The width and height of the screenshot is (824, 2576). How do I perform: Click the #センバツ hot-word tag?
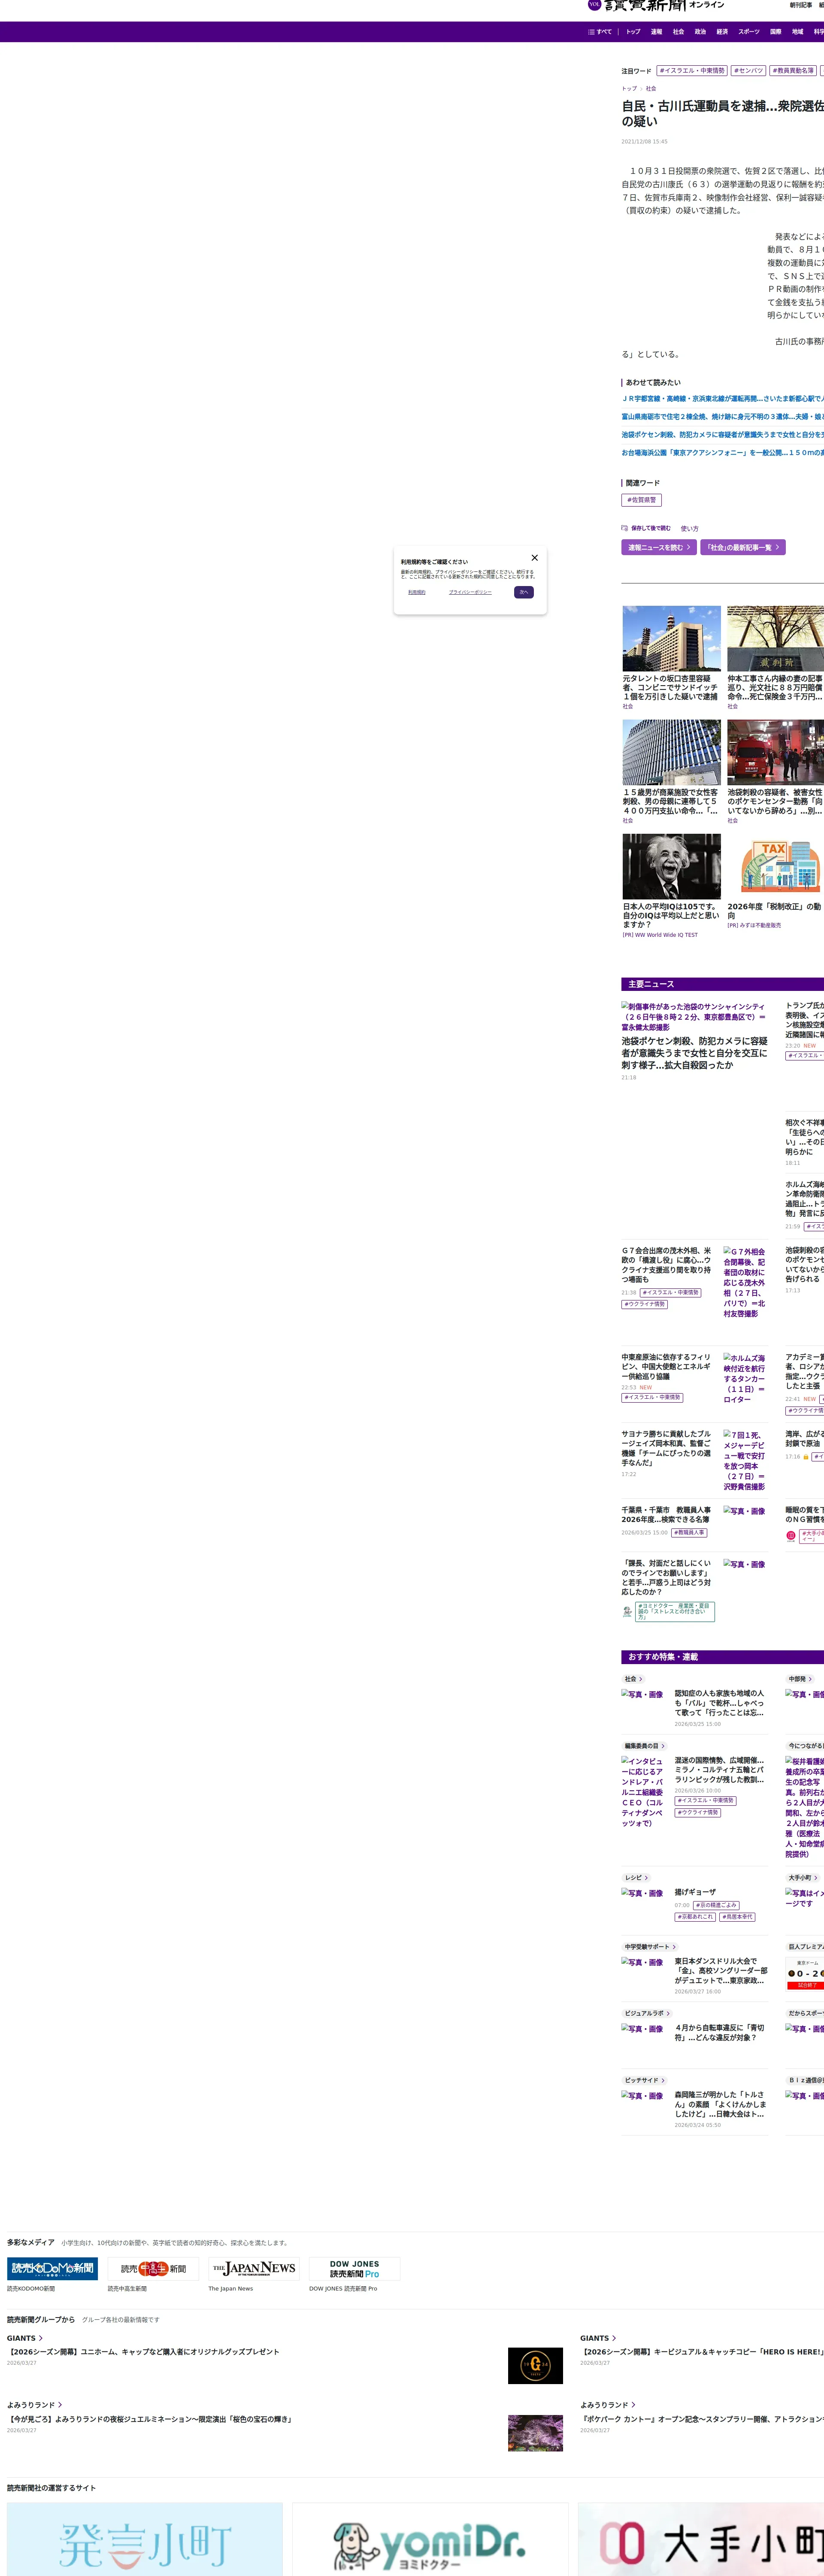pyautogui.click(x=749, y=71)
